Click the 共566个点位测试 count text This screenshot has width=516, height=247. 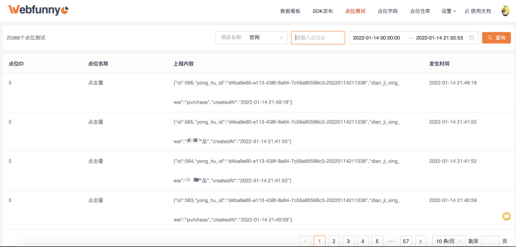click(x=26, y=38)
